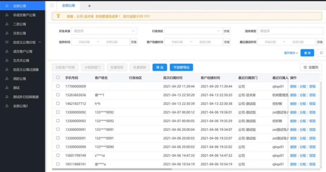Tick the checkbox for row 15263663656

point(58,95)
